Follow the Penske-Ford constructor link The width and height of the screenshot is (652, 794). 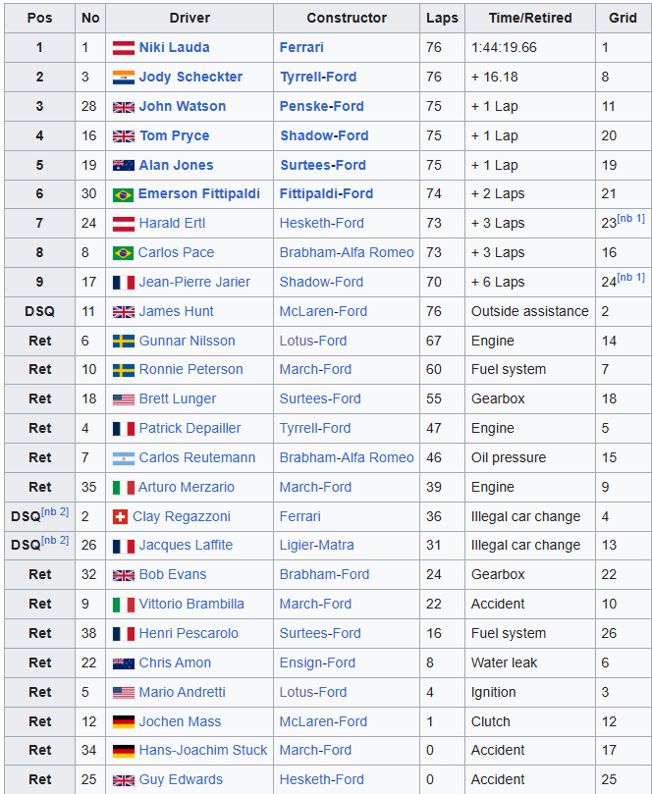pos(322,106)
